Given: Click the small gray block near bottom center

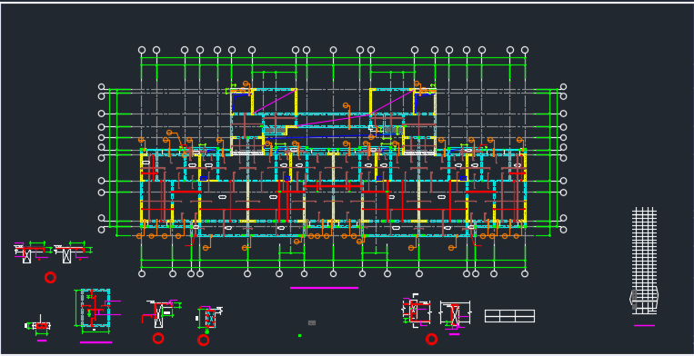Looking at the screenshot, I should (312, 323).
